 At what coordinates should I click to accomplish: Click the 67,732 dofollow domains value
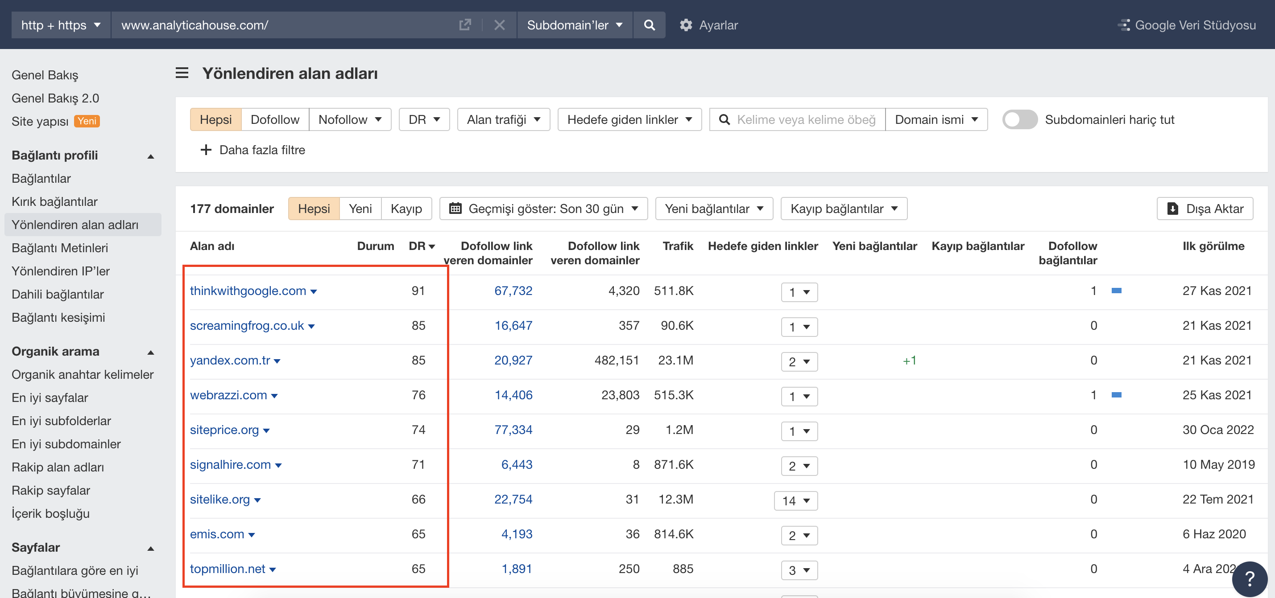513,291
